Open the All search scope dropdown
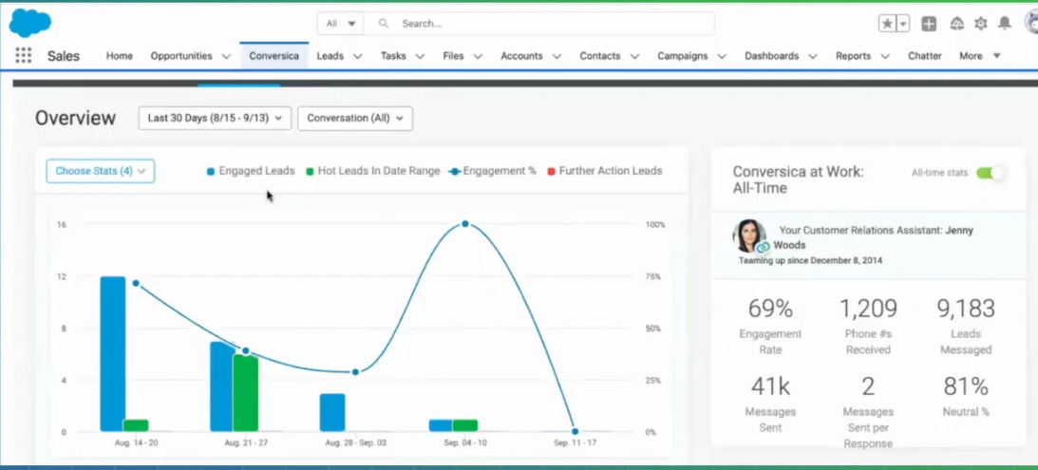 [x=340, y=23]
